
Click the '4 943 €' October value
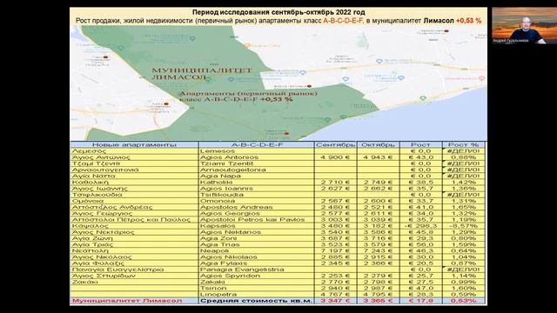tap(378, 157)
